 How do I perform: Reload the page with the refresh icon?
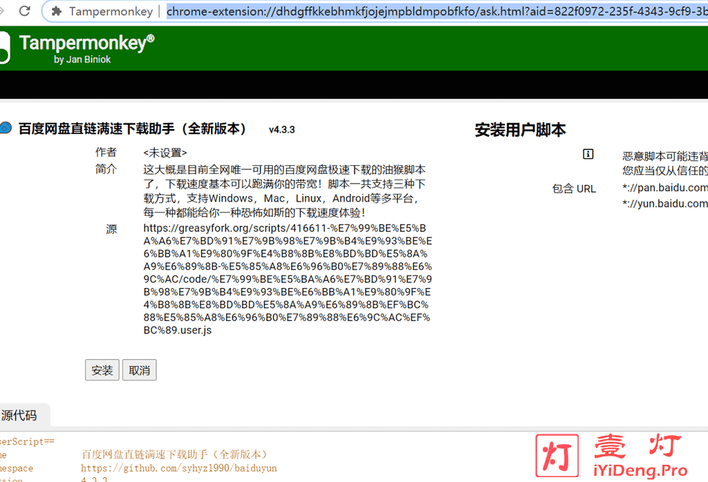point(25,10)
